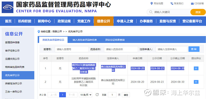Open 联系我们 contact link
Image resolution: width=206 pixels, height=99 pixels.
pyautogui.click(x=179, y=3)
